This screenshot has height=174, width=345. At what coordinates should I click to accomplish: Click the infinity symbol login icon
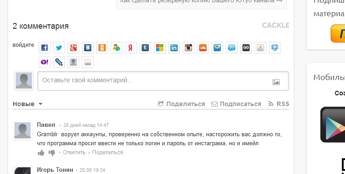coord(246,48)
